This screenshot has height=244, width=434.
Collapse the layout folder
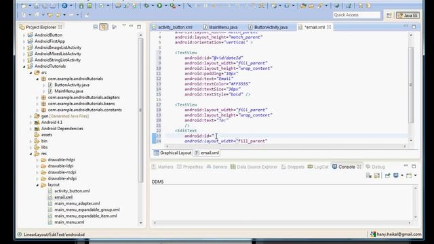[37, 185]
